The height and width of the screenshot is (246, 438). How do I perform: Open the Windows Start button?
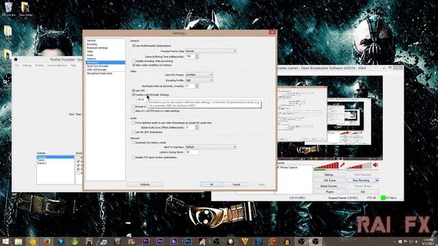5,241
